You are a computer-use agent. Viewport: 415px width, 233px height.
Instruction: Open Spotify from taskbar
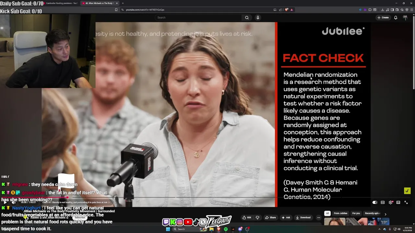[226, 229]
